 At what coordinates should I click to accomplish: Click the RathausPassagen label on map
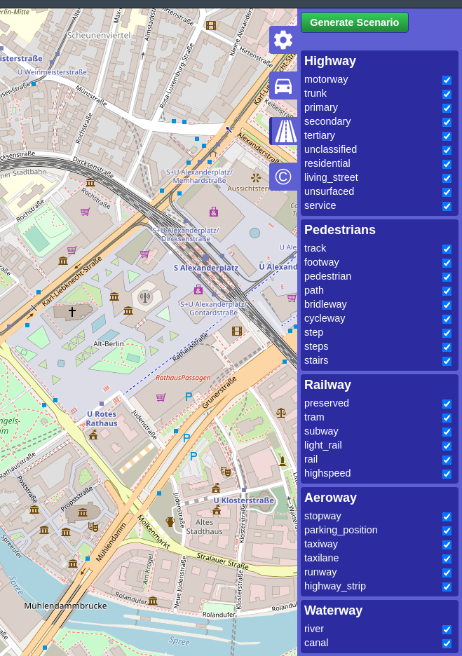point(183,377)
